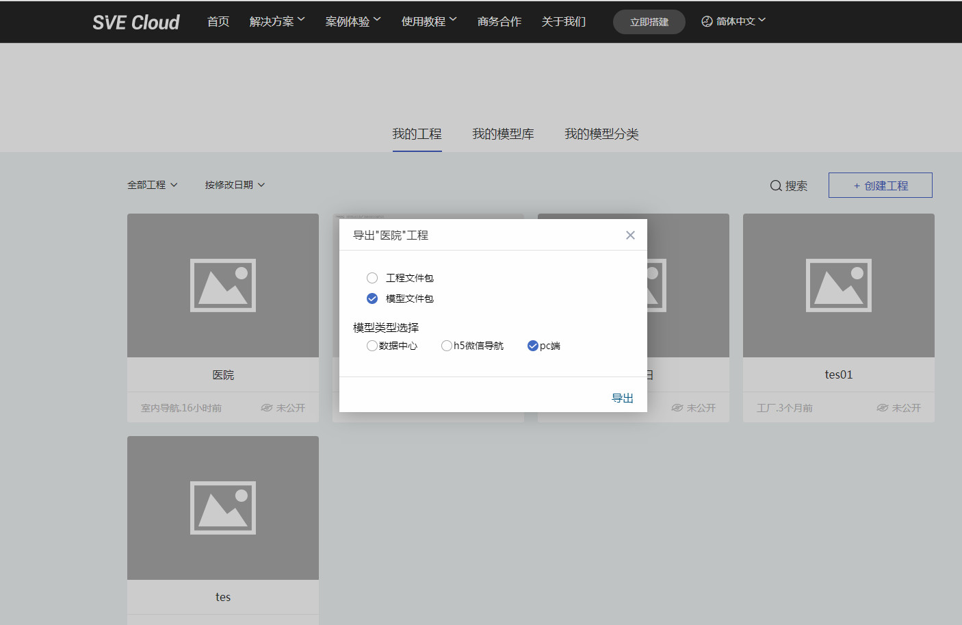Viewport: 962px width, 625px height.
Task: Open the tes project image thumbnail
Action: point(223,508)
